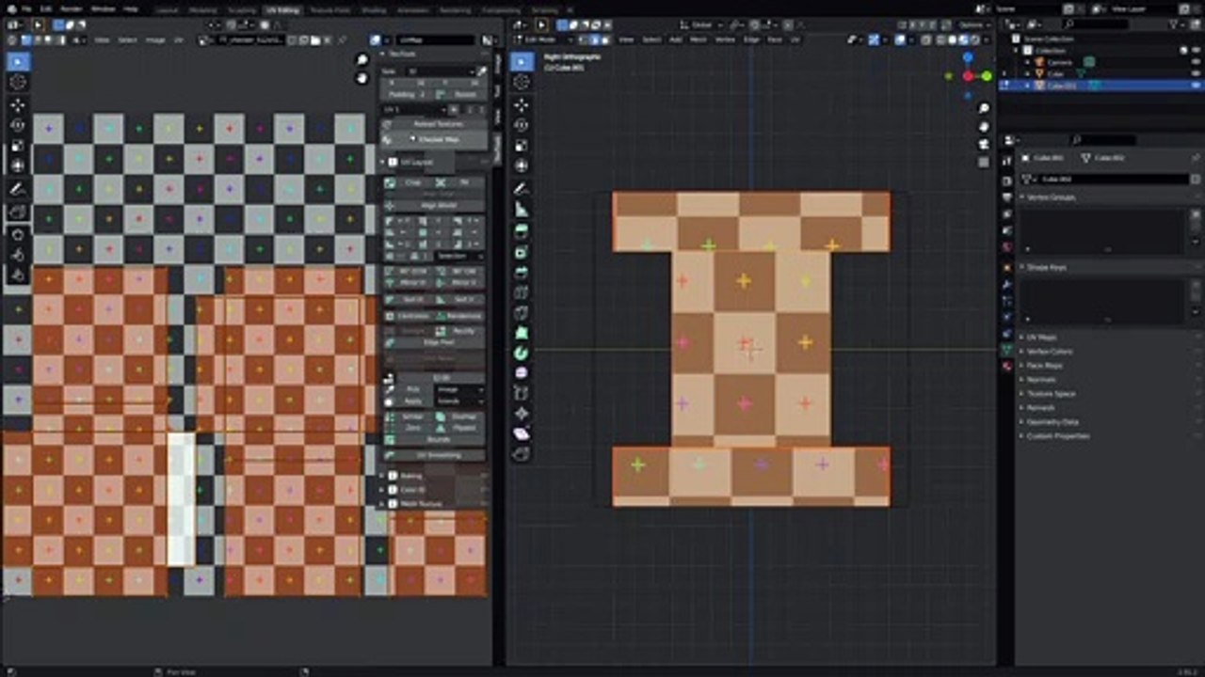
Task: Click the green Y axis gizmo dot
Action: [985, 76]
